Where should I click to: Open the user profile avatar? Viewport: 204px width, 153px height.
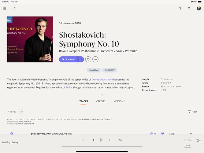coord(199,8)
